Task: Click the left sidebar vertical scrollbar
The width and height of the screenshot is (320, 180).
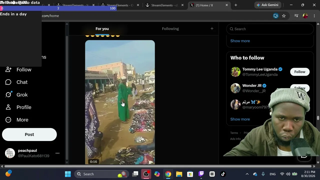Action: [66, 97]
